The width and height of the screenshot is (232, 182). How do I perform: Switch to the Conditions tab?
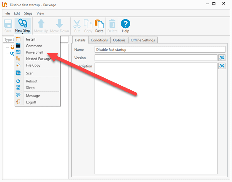tap(99, 40)
